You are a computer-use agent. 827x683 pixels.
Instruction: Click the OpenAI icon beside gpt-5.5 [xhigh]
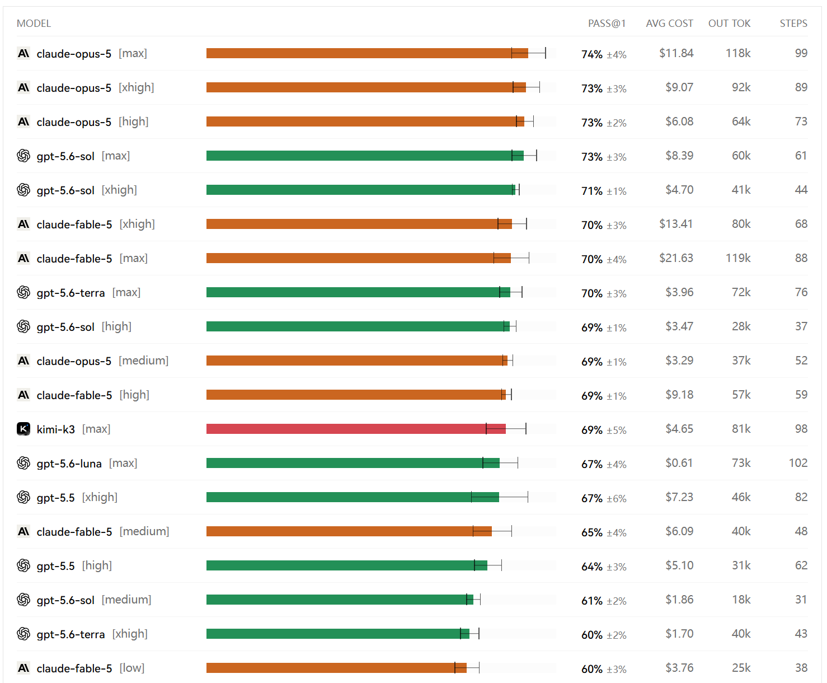click(24, 498)
